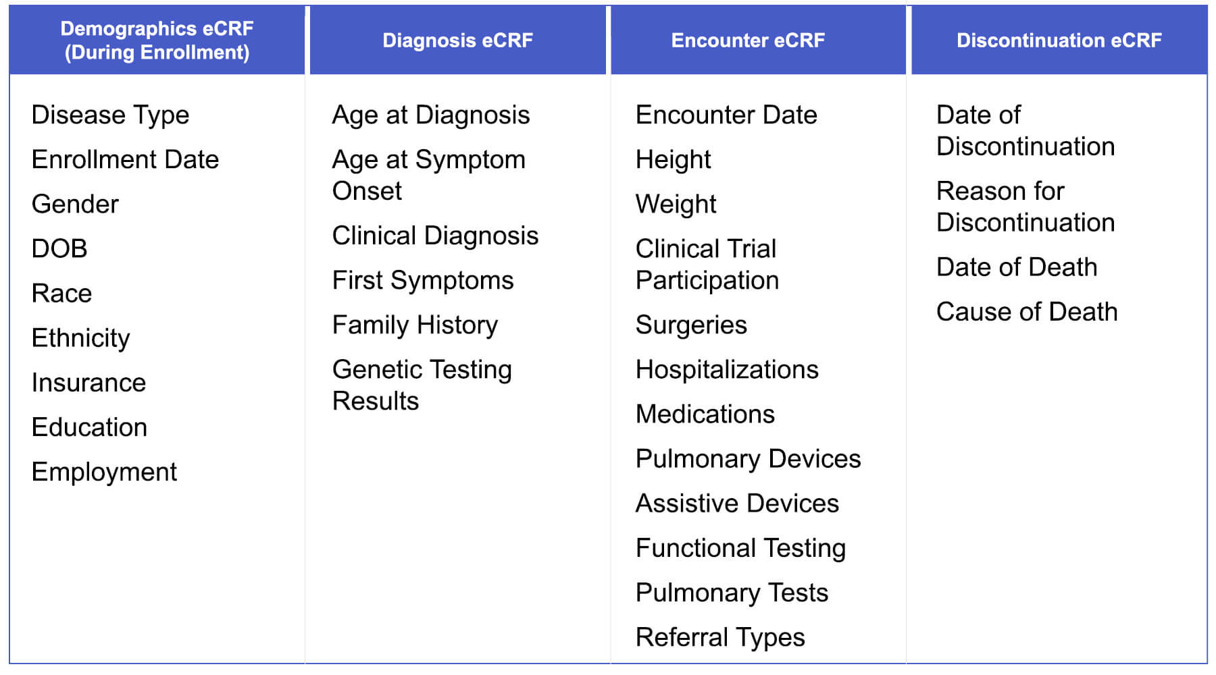The image size is (1216, 675).
Task: Select Reason for Discontinuation
Action: [x=1025, y=207]
